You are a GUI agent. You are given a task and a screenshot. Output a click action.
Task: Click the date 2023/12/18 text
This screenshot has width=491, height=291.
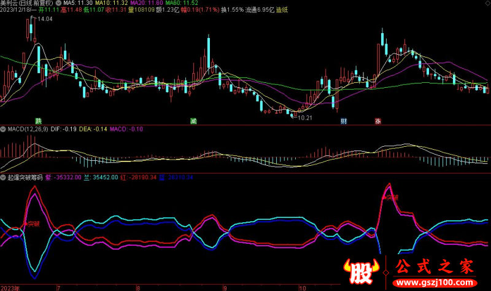[x=16, y=10]
